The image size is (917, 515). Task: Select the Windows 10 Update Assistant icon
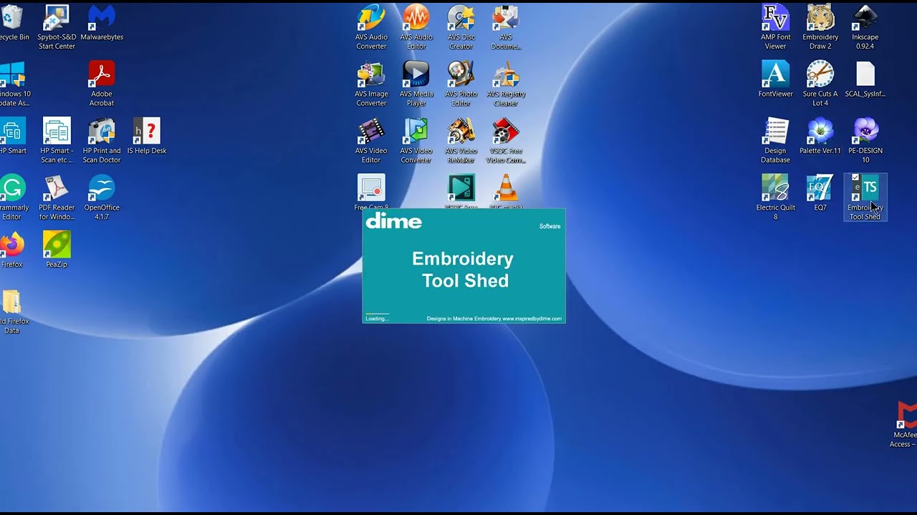pos(12,84)
